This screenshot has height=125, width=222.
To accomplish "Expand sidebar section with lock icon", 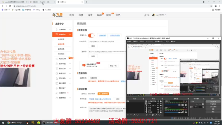I will [70, 64].
